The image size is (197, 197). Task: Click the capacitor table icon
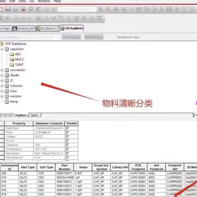pyautogui.click(x=7, y=49)
